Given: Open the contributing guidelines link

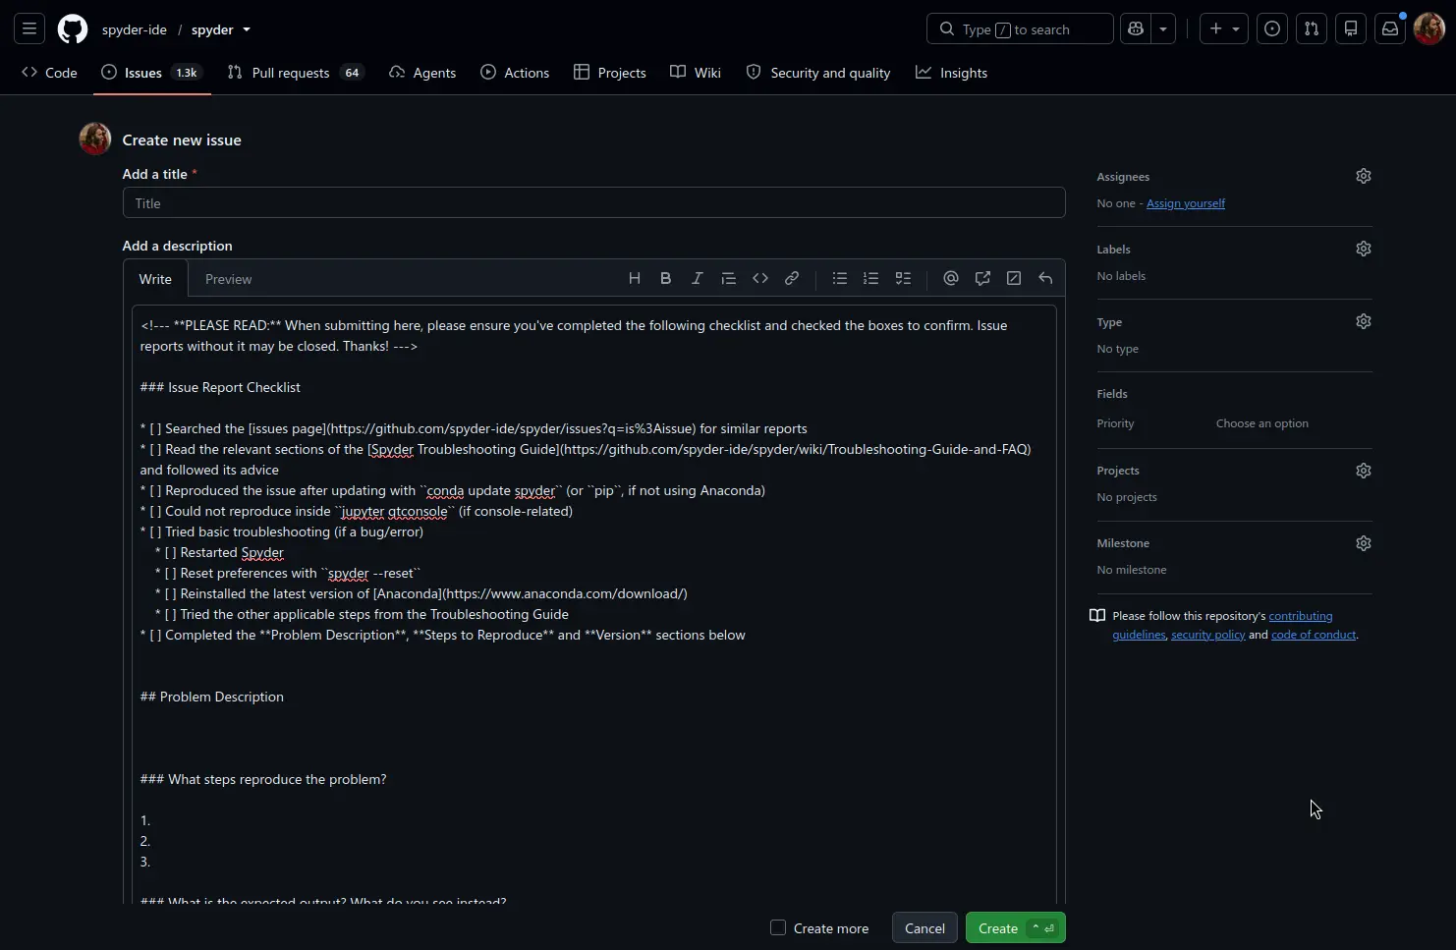Looking at the screenshot, I should 1301,616.
